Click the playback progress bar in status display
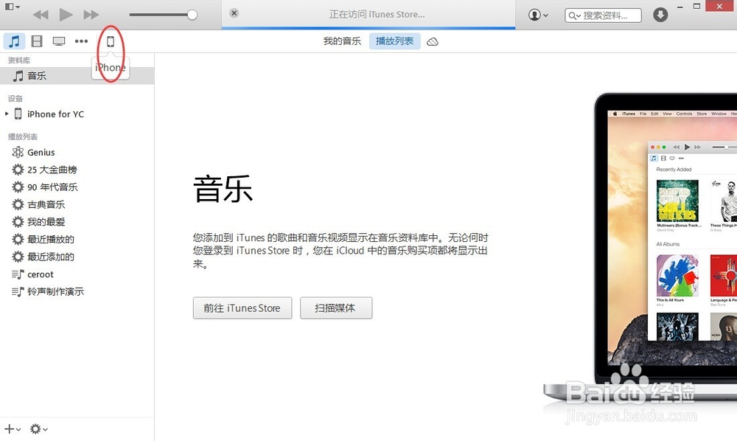 coord(368,28)
